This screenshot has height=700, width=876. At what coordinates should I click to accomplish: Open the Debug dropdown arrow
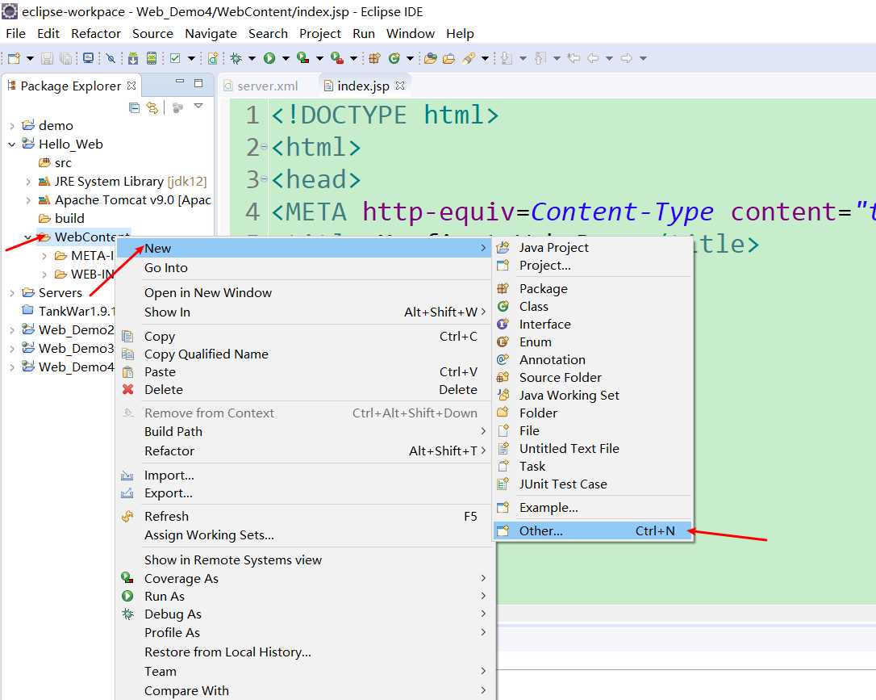(x=252, y=58)
